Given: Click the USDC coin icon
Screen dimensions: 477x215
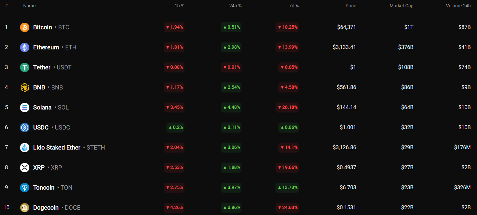Looking at the screenshot, I should (x=25, y=128).
